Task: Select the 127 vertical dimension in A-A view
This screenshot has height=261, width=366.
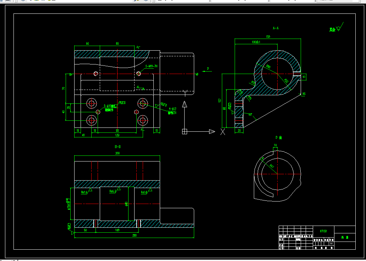Action: coord(219,100)
